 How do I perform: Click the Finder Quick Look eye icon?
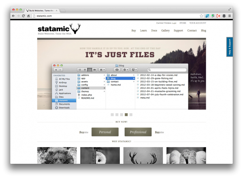tap(117, 70)
